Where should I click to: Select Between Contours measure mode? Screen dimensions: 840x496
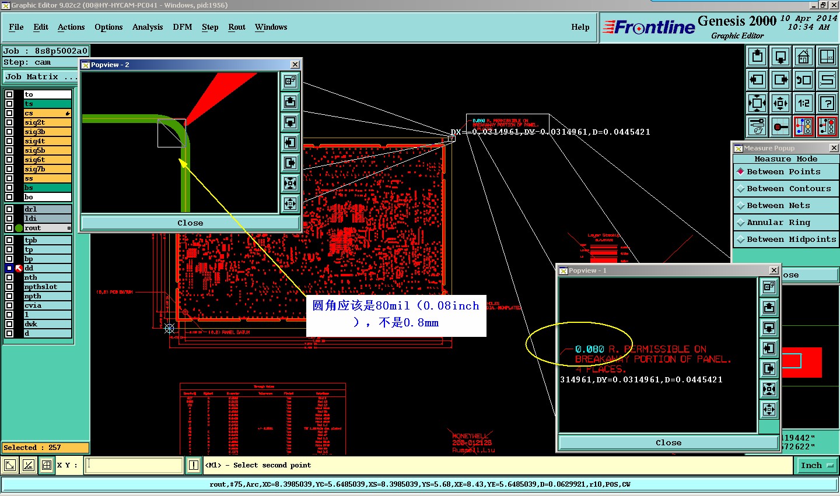pyautogui.click(x=786, y=189)
